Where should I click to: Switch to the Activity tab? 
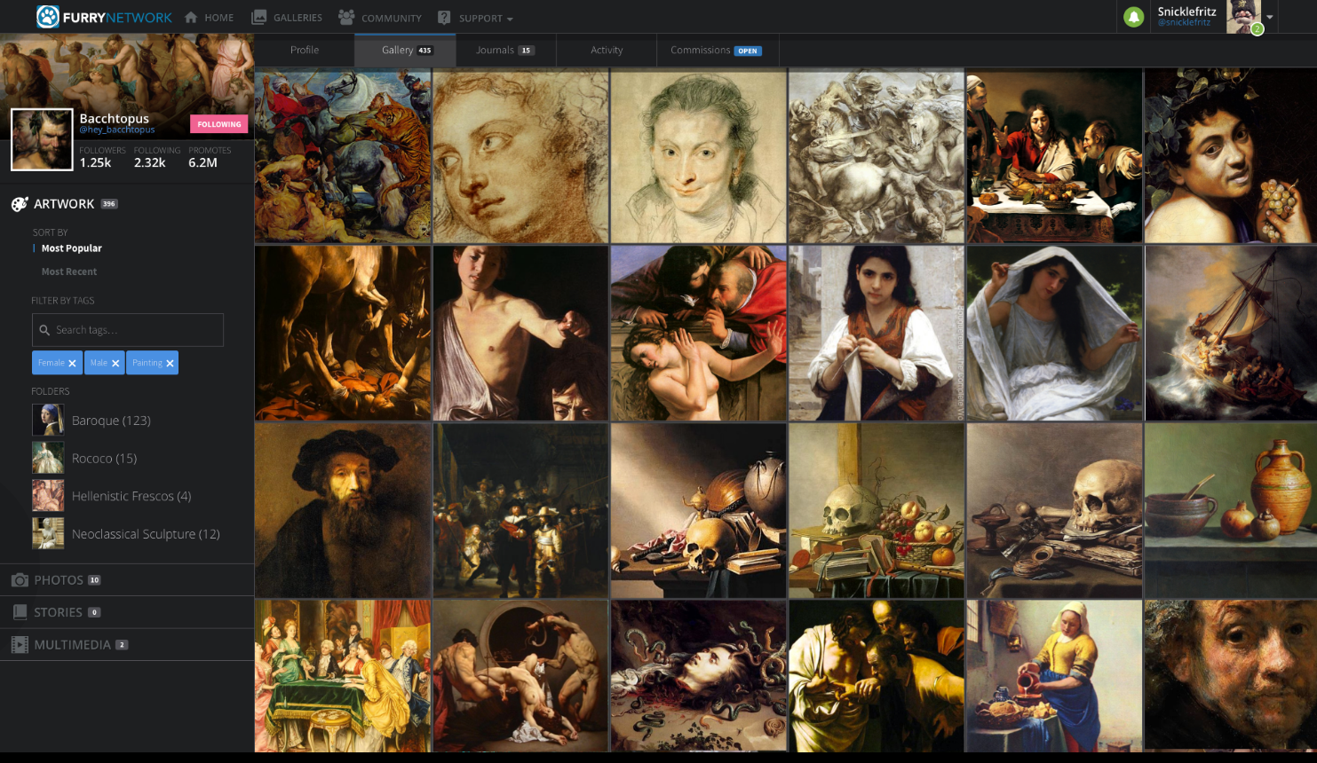607,51
